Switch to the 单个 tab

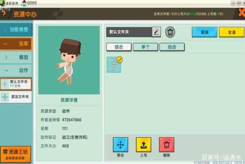tap(145, 47)
